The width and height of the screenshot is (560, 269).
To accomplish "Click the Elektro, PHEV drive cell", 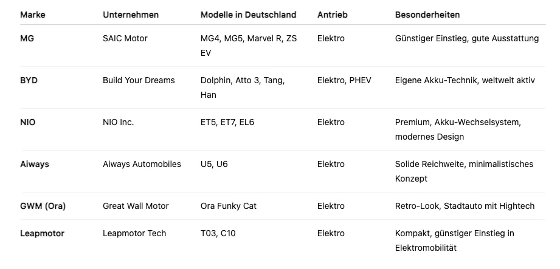I will pyautogui.click(x=344, y=80).
